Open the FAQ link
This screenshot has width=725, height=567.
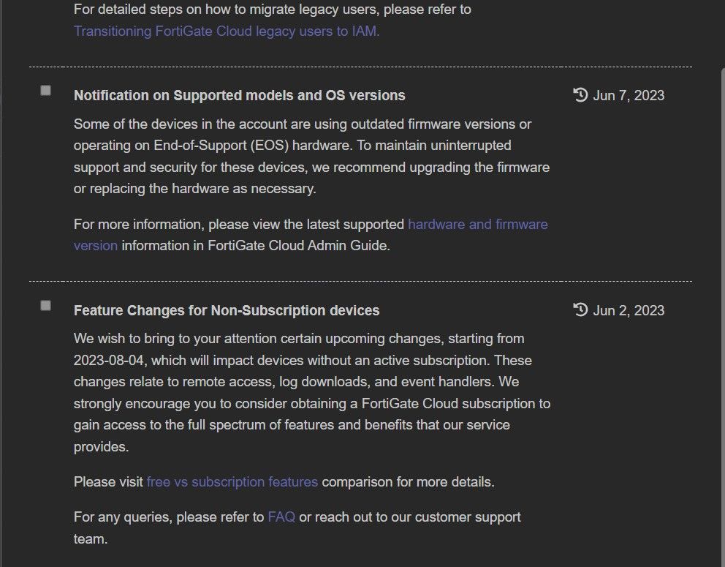(x=281, y=517)
